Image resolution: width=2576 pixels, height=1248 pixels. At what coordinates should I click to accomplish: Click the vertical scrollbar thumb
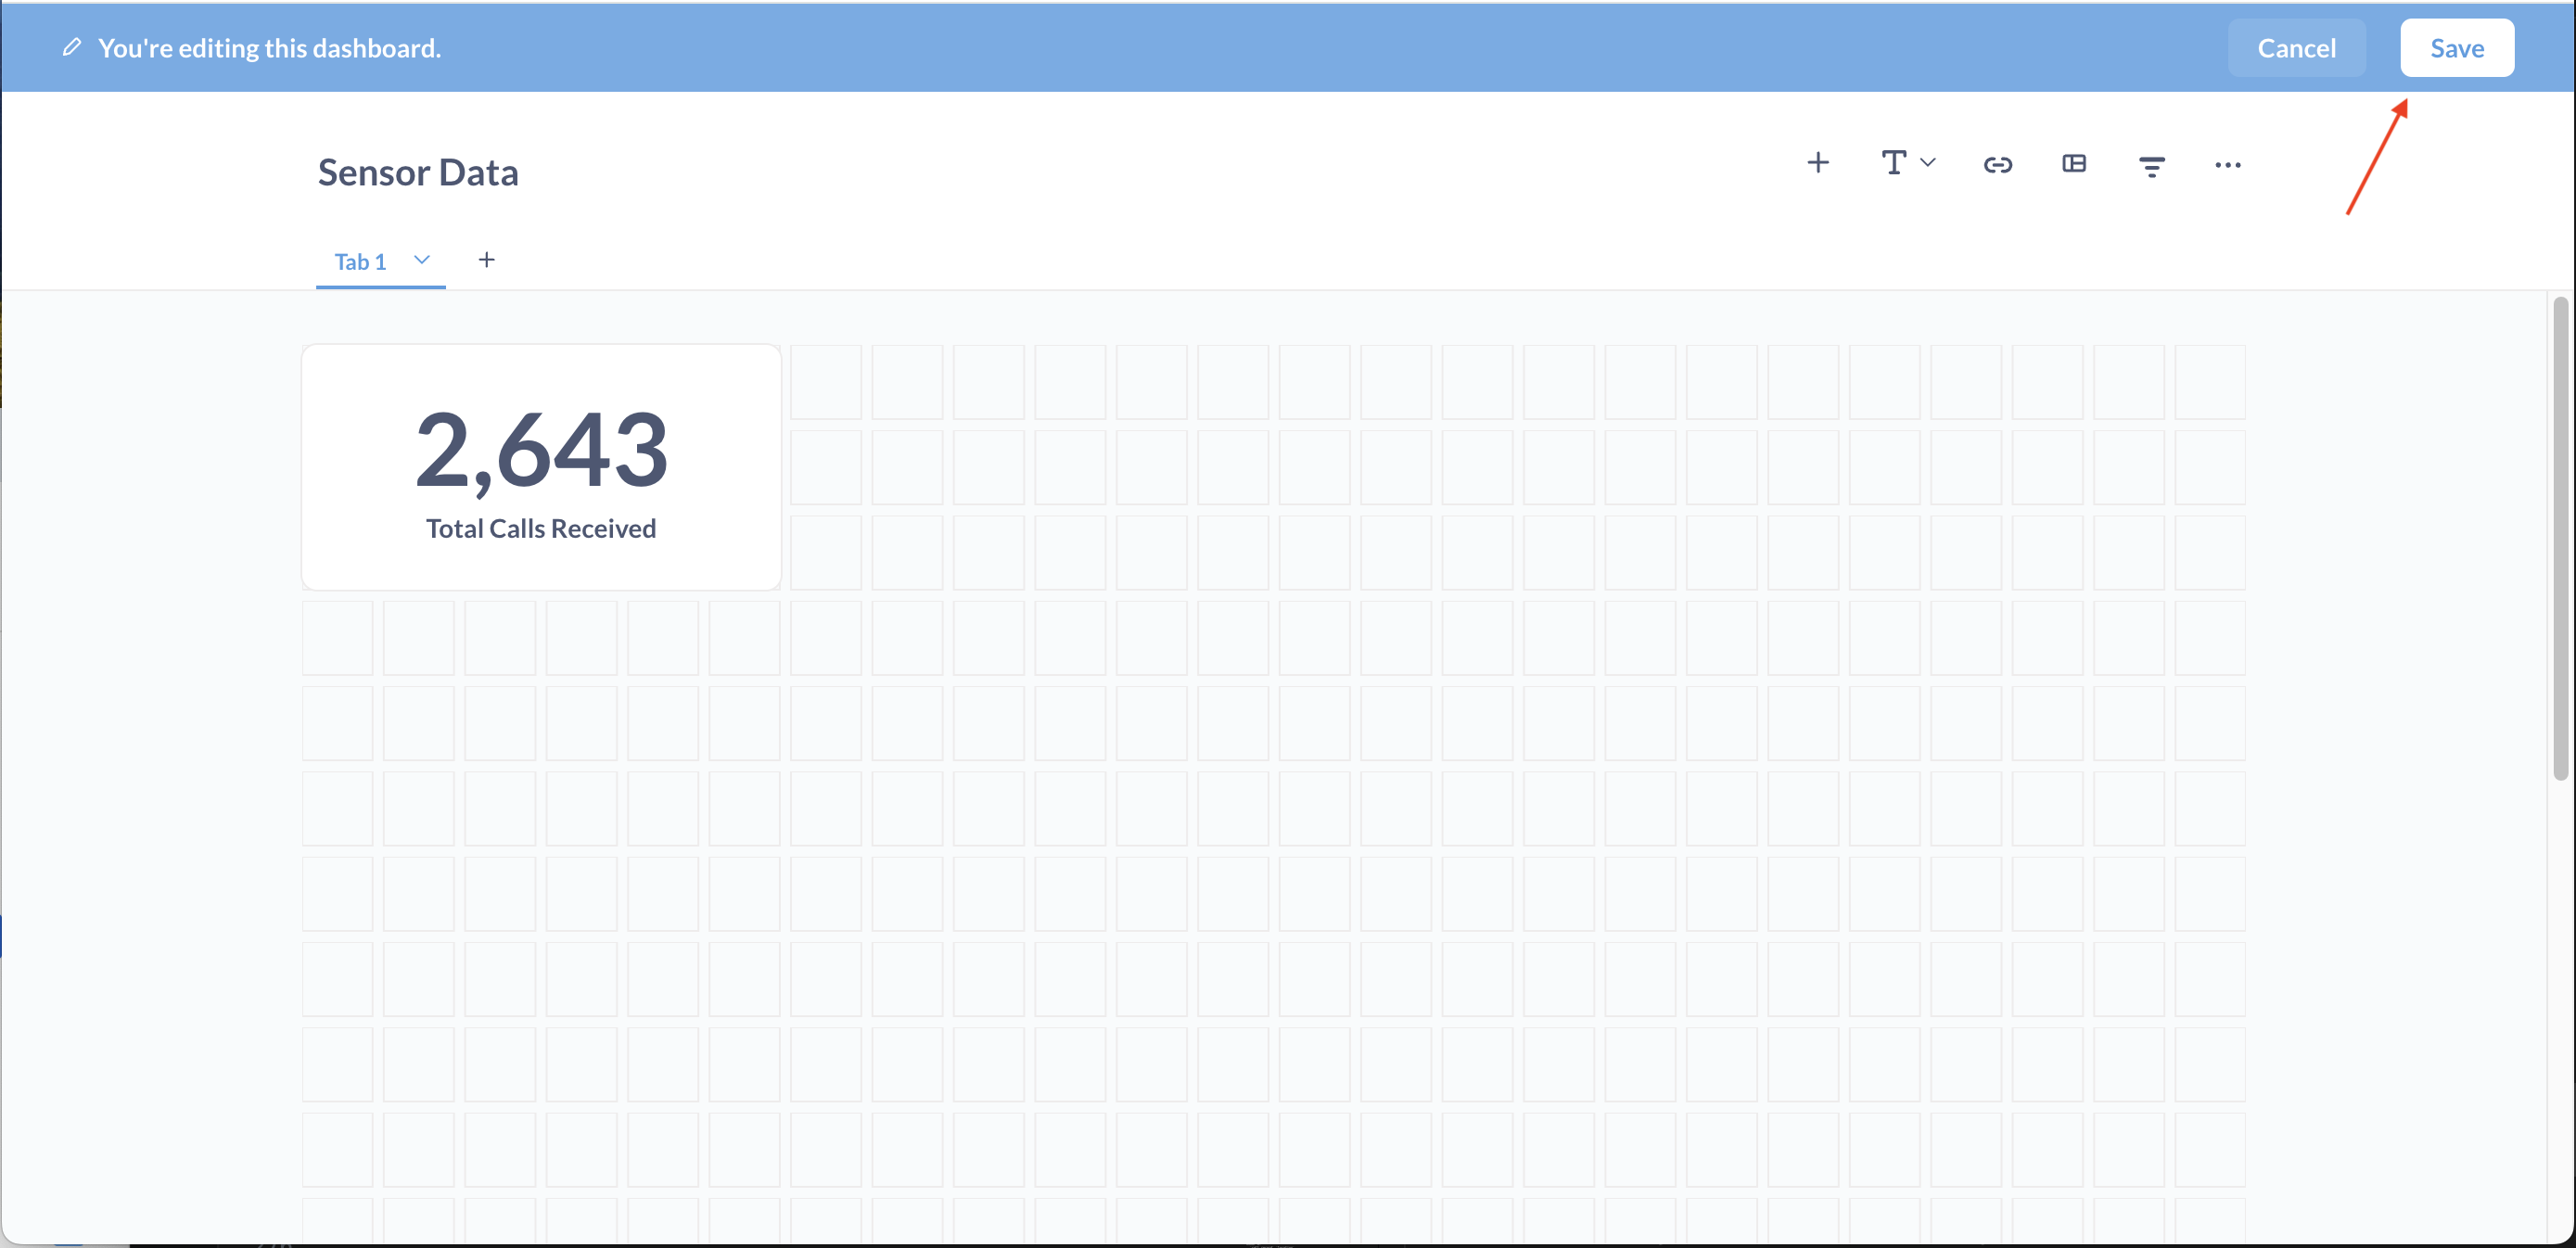[x=2559, y=540]
